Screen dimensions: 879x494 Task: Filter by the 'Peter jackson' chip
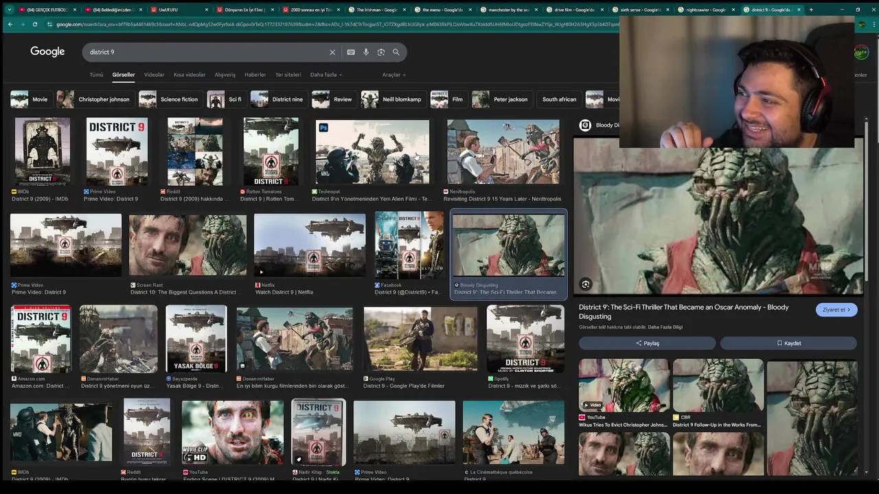click(502, 99)
